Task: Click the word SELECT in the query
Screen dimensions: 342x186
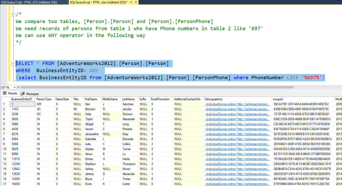Action: coord(25,63)
